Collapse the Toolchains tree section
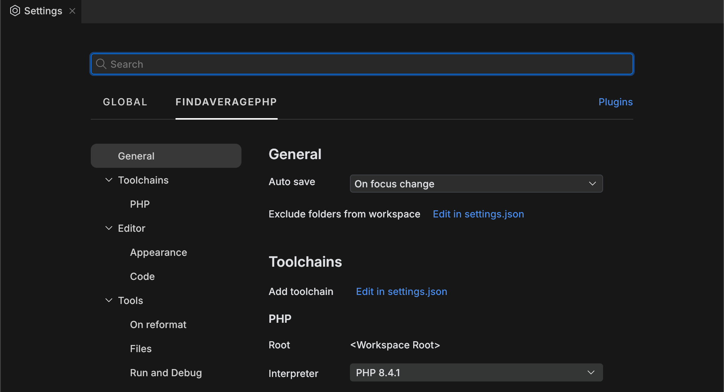 (109, 180)
